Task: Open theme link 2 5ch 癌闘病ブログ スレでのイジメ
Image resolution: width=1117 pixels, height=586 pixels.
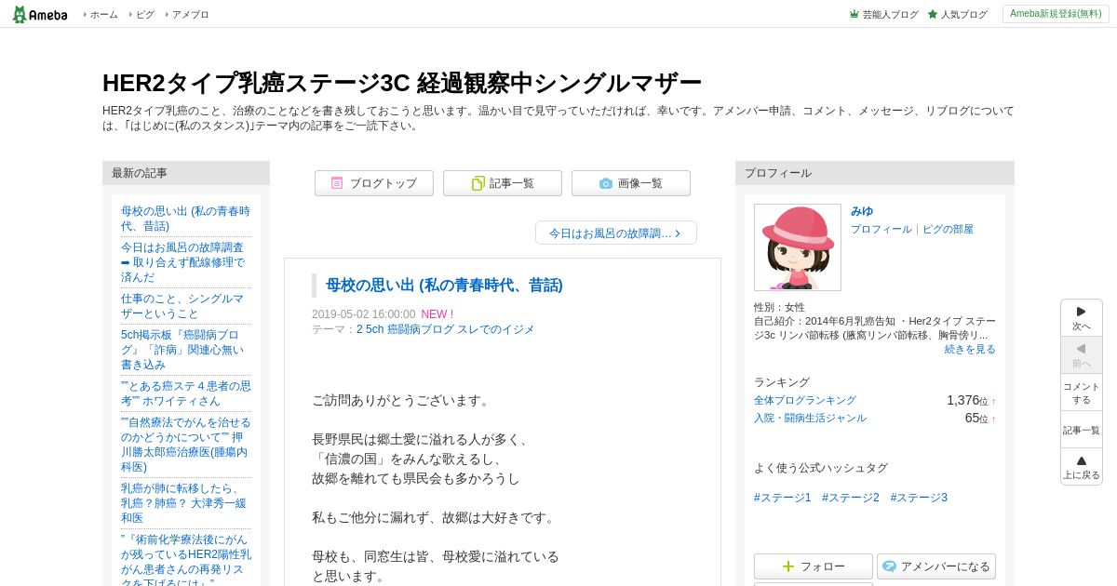Action: (445, 329)
